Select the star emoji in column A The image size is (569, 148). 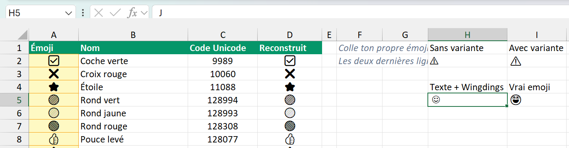click(54, 87)
